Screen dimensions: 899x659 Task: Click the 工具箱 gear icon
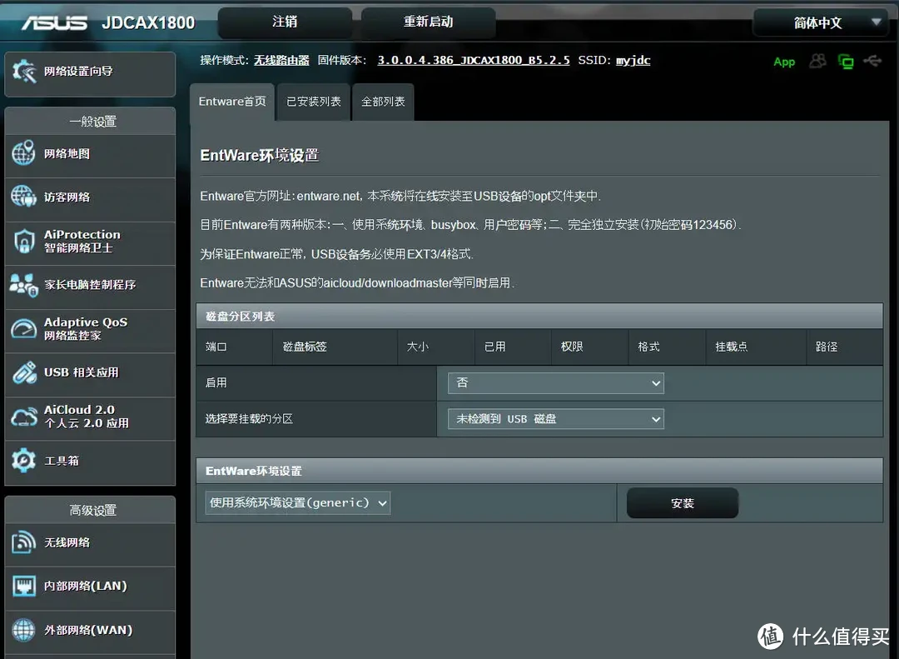[x=23, y=461]
